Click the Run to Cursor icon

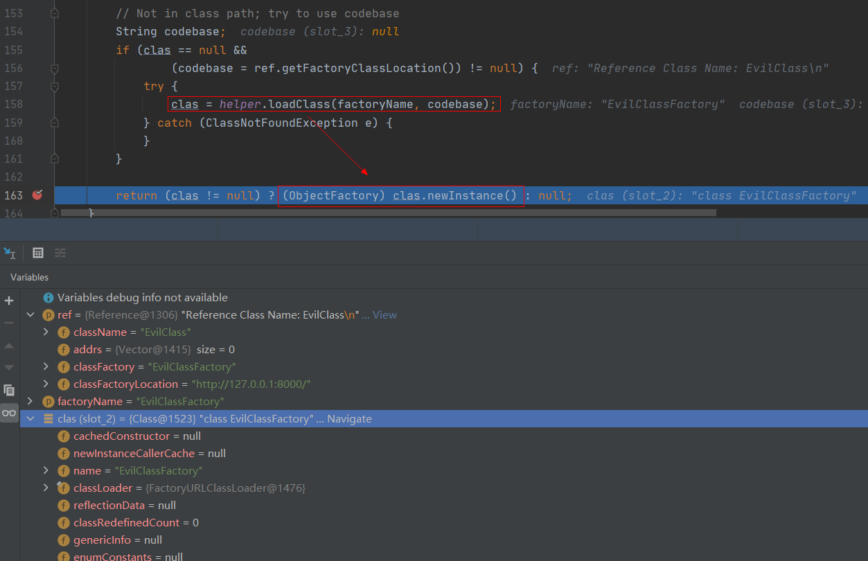(x=10, y=253)
